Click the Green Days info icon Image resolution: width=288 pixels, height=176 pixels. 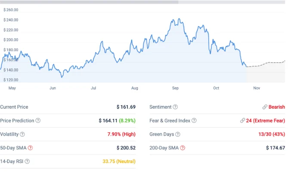(x=177, y=134)
